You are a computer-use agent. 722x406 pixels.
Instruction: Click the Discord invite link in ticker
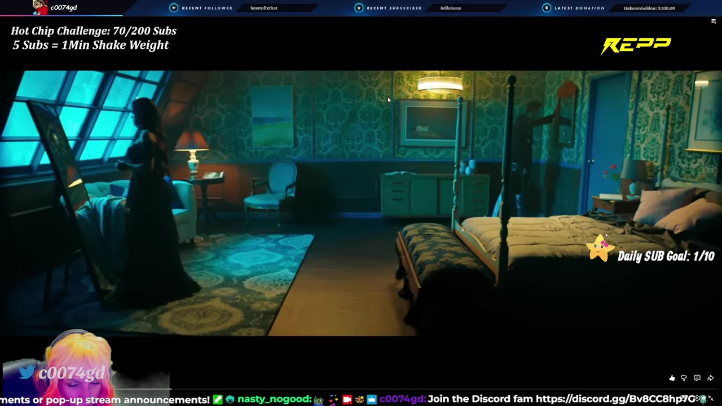[615, 399]
